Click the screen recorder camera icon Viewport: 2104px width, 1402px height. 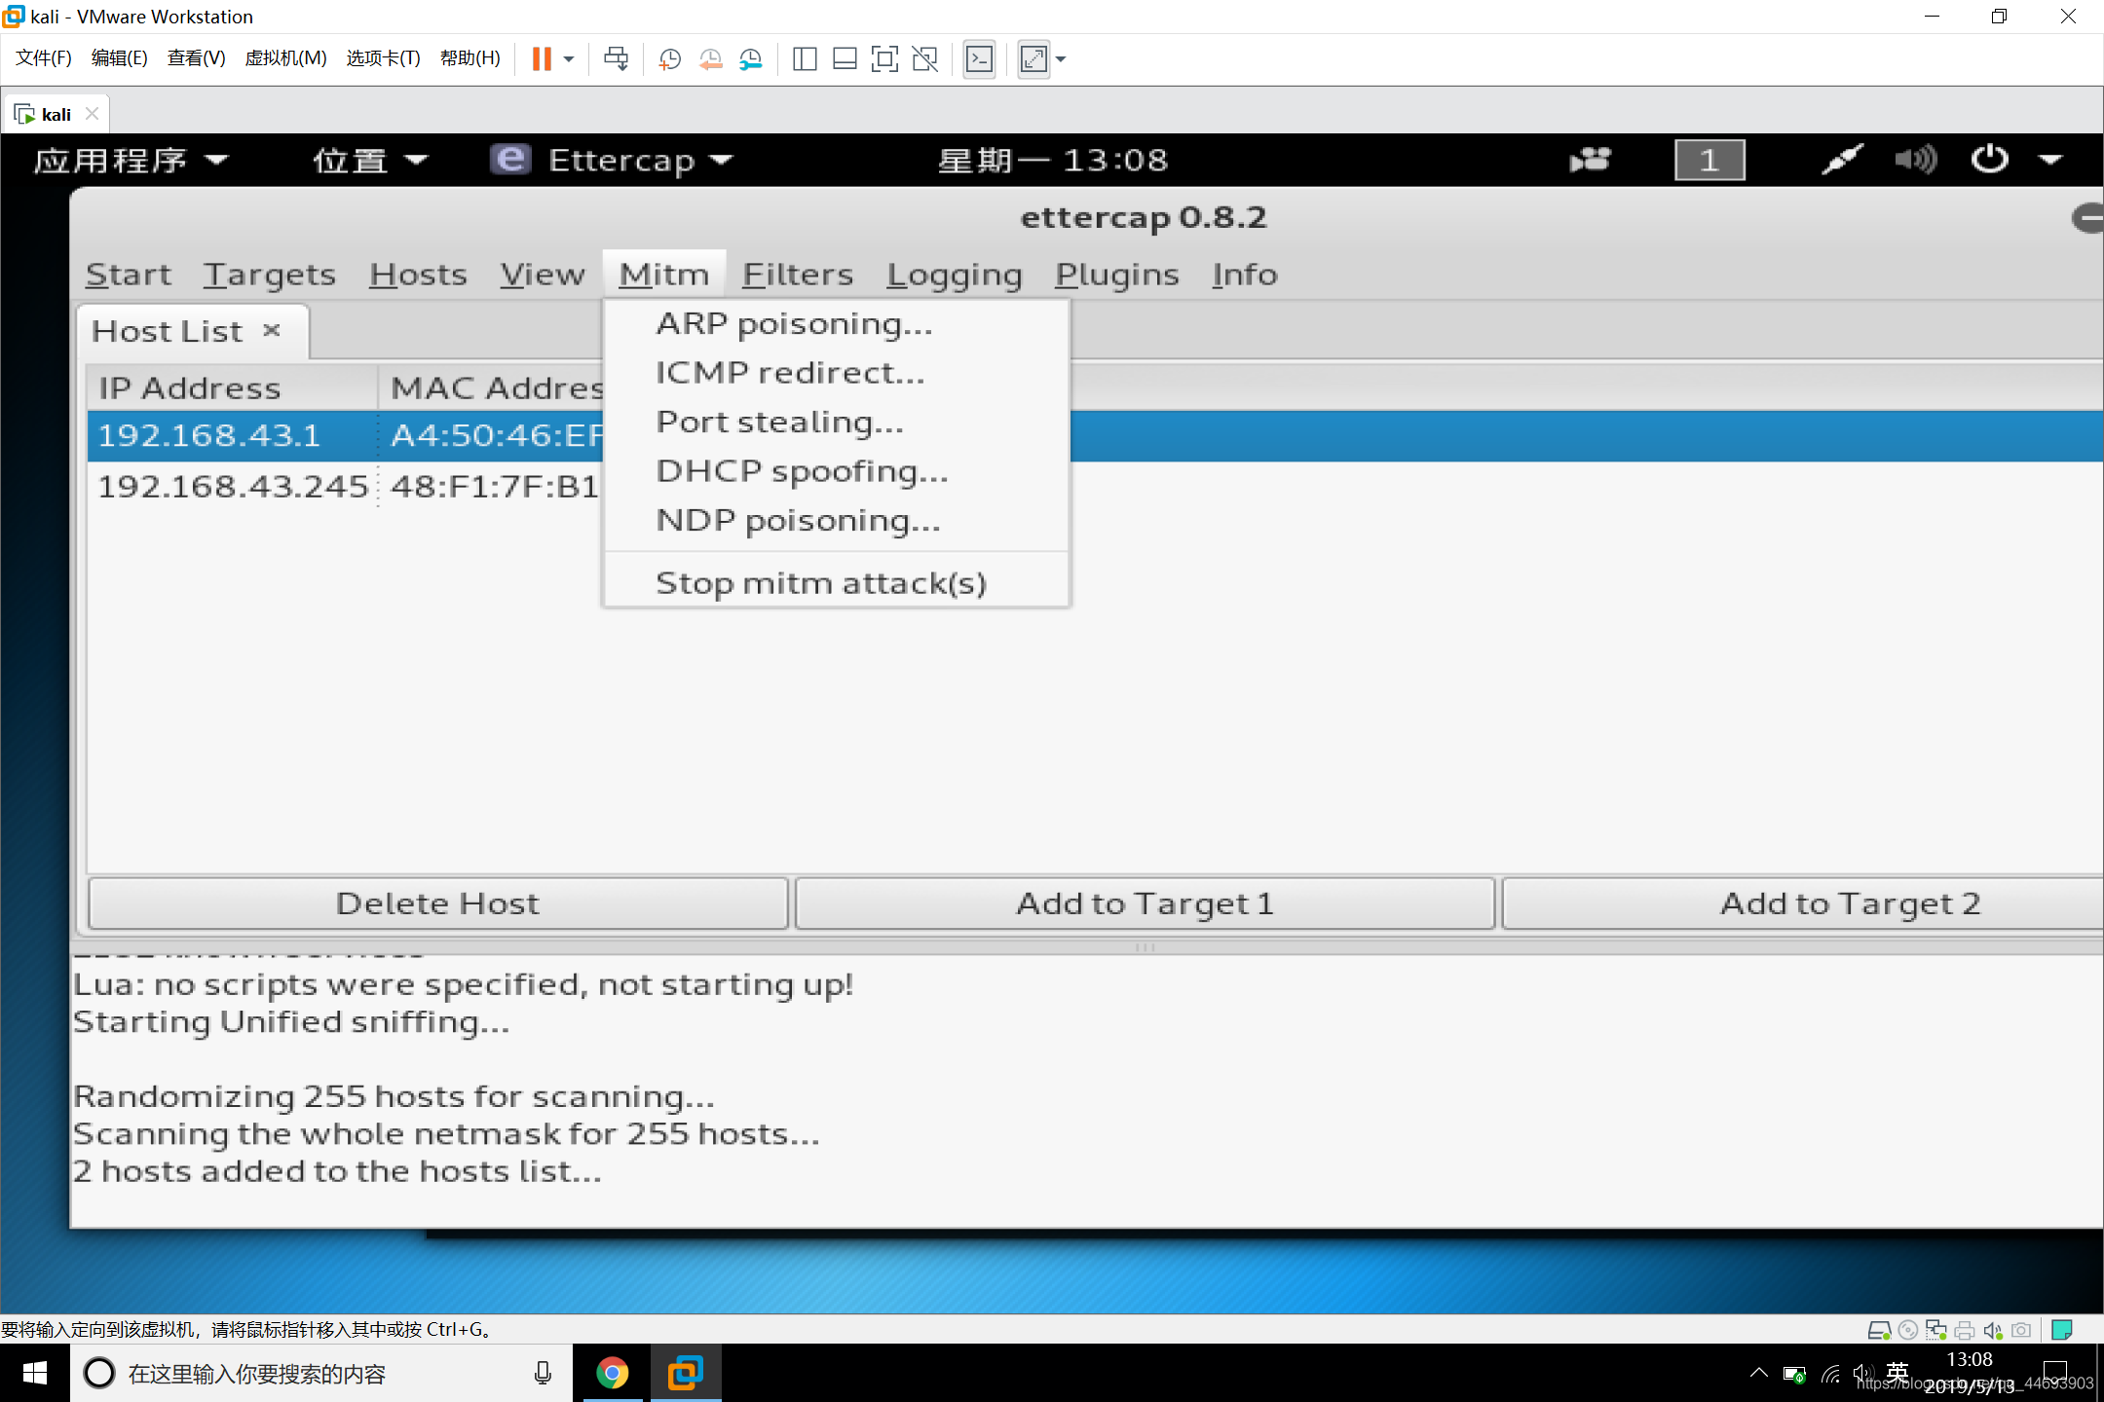[1590, 160]
